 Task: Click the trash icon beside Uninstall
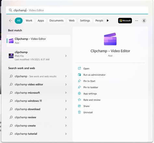(79, 112)
